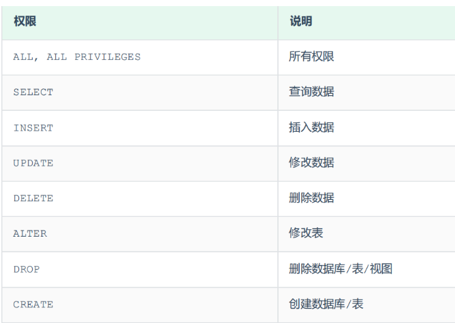Select the UPDATE privilege cell
Image resolution: width=455 pixels, height=323 pixels.
[x=33, y=163]
